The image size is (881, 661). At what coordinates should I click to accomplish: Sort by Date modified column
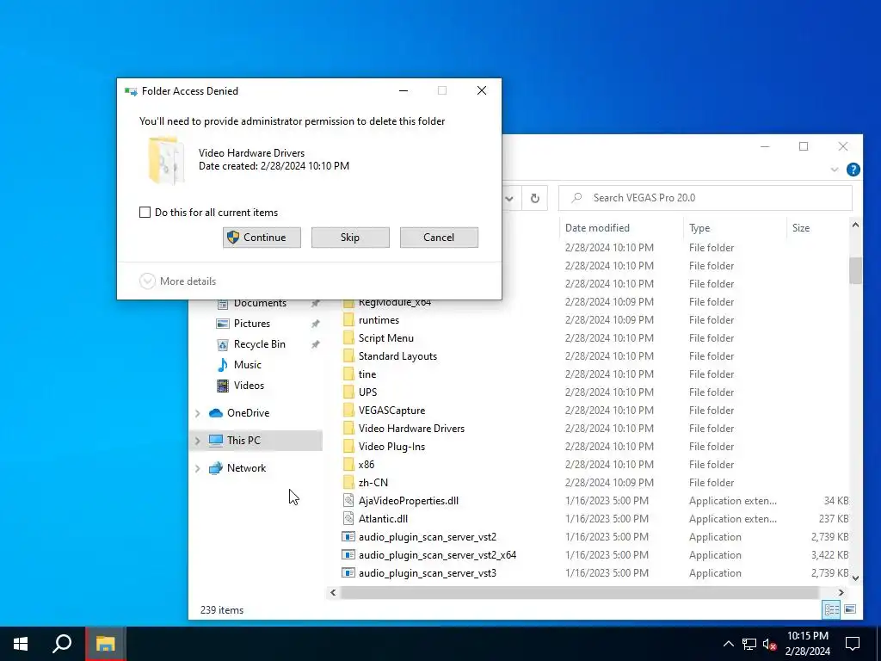[597, 227]
